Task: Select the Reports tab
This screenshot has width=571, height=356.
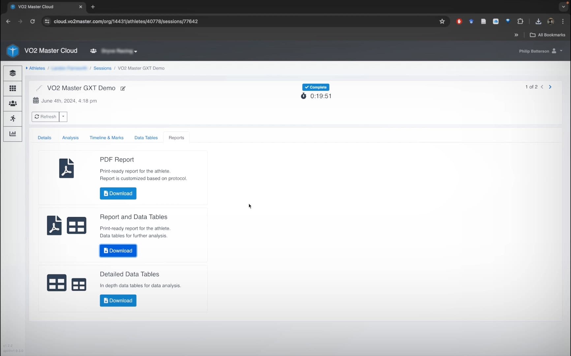Action: point(176,138)
